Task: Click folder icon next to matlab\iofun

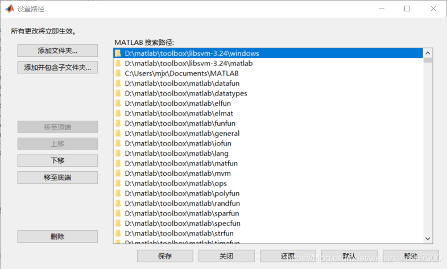Action: coord(118,143)
